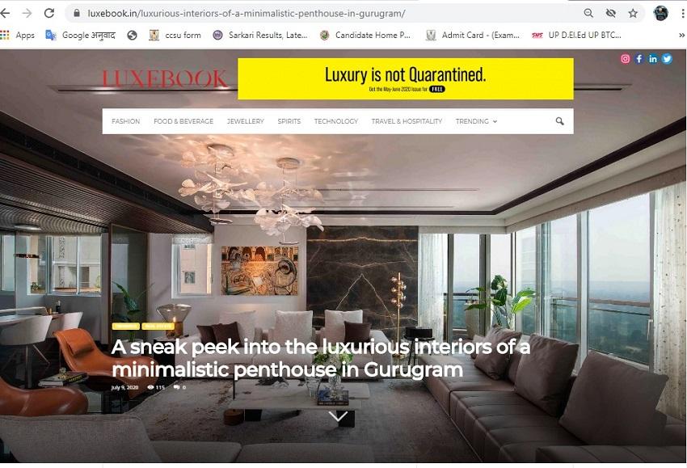Open the Apps shortcut in bookmarks bar
687x468 pixels.
coord(18,35)
